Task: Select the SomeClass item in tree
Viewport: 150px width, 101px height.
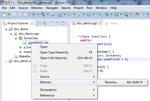Action: click(x=31, y=38)
